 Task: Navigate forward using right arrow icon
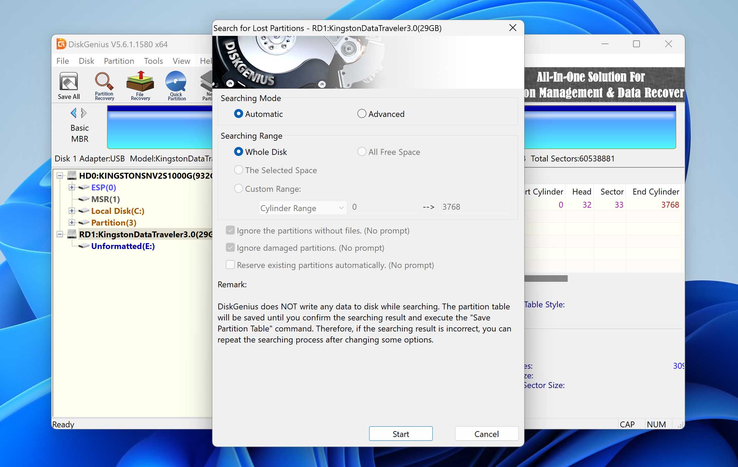tap(83, 113)
